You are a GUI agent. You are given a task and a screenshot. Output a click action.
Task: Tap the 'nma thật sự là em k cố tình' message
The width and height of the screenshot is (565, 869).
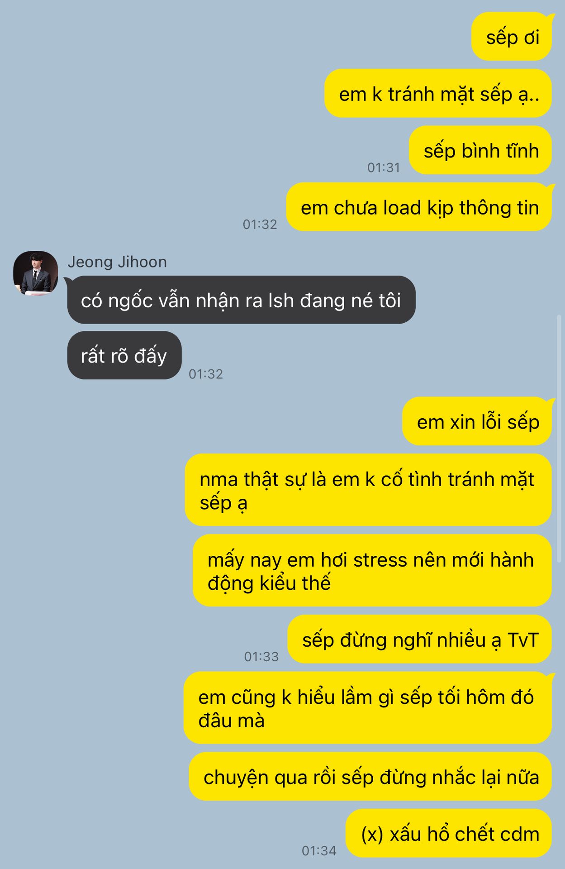click(x=368, y=490)
